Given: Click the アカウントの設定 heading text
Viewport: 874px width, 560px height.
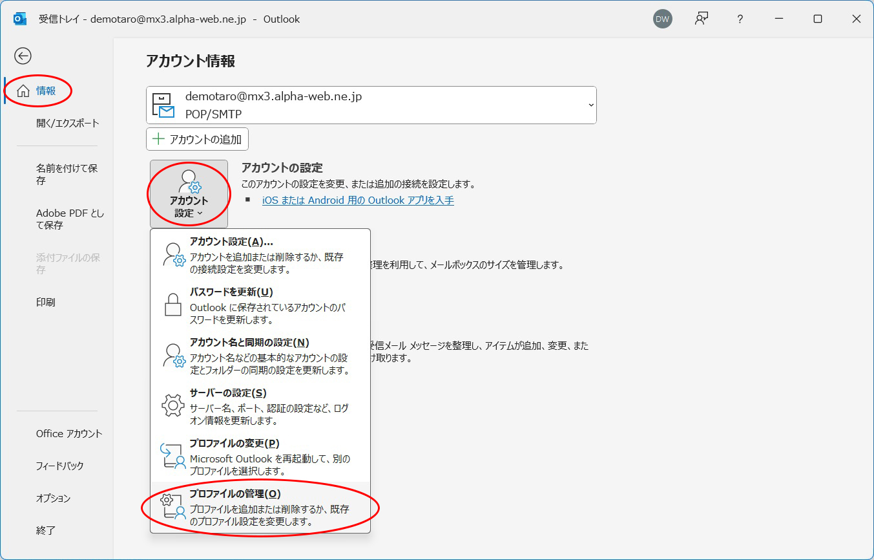Looking at the screenshot, I should pos(282,168).
